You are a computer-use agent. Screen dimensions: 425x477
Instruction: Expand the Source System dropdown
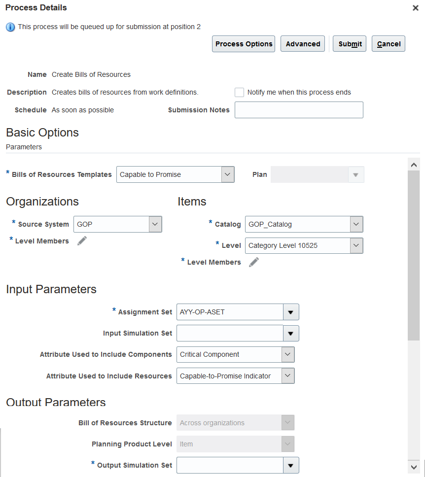(x=155, y=224)
